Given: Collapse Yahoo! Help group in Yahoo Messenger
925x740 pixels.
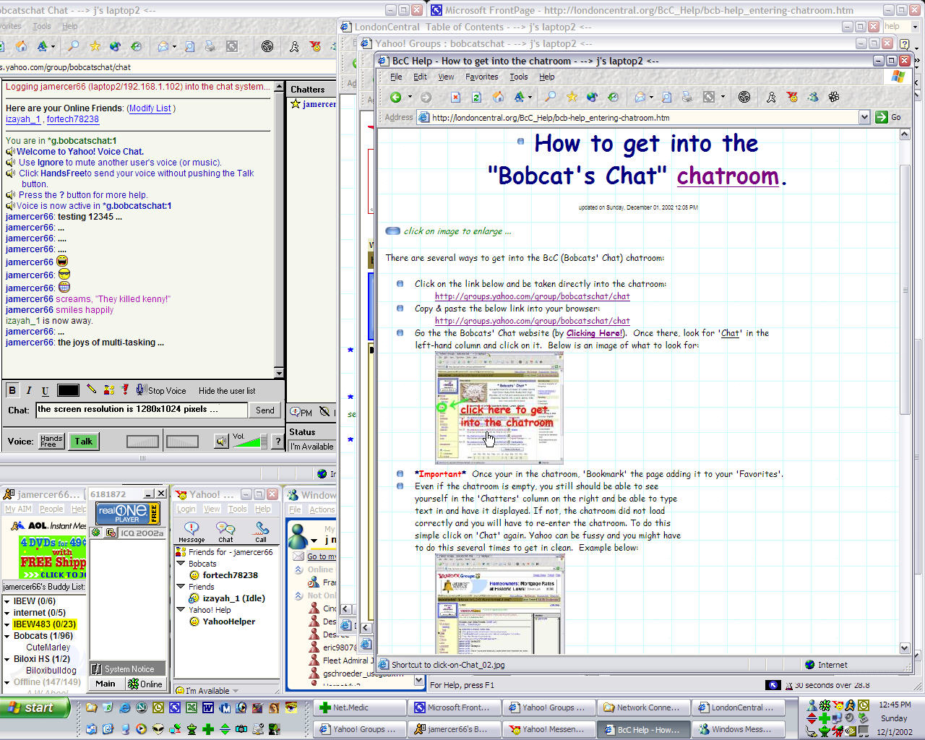Looking at the screenshot, I should (181, 610).
